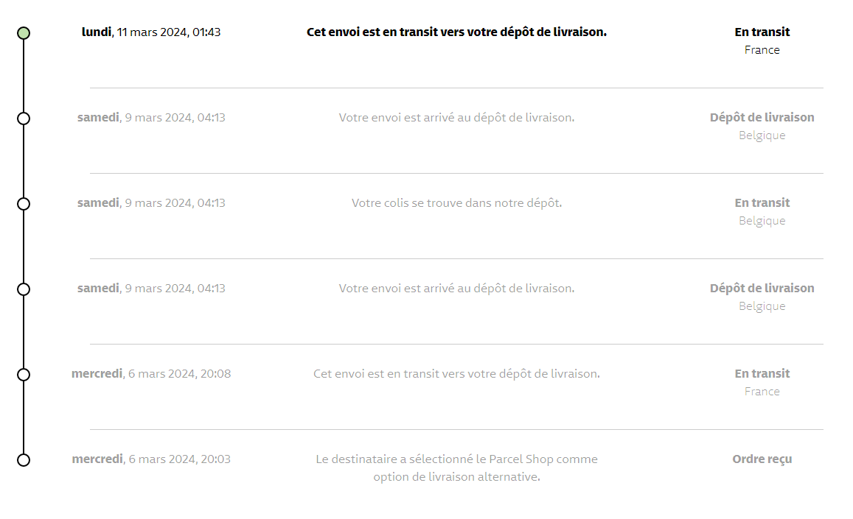
Task: Select 'Votre colis se trouve dans notre dépôt.' text
Action: pos(456,203)
